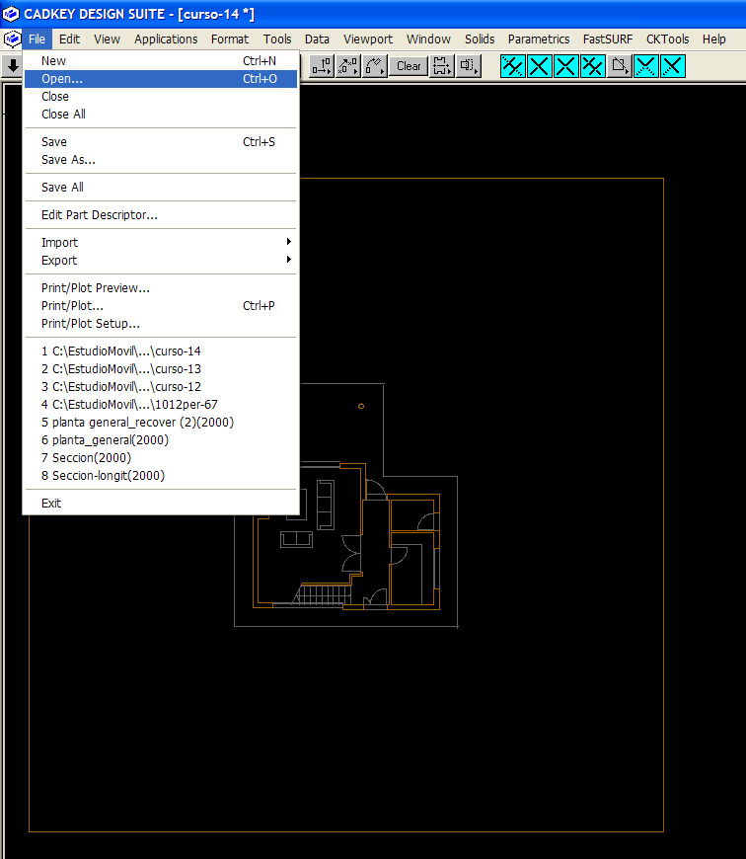Select the move entities toolbar icon

(x=322, y=66)
